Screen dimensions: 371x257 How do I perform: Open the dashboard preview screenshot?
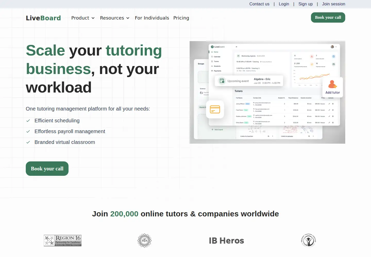pos(267,92)
